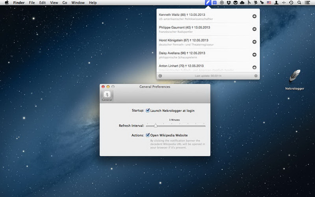
Task: Open Time Machine menu bar icon
Action: point(291,3)
